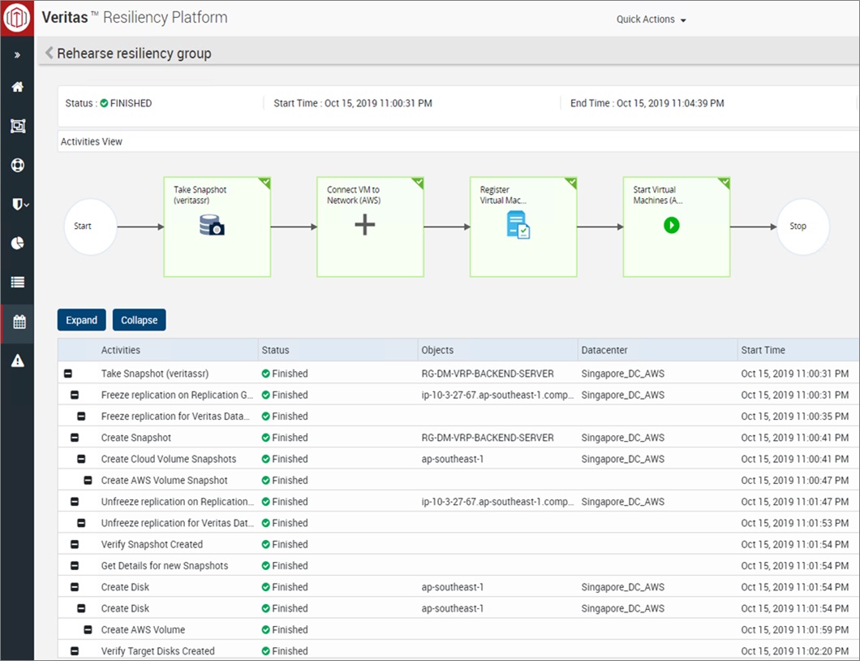Click the database camera icon in Take Snapshot
Image resolution: width=860 pixels, height=661 pixels.
point(213,225)
